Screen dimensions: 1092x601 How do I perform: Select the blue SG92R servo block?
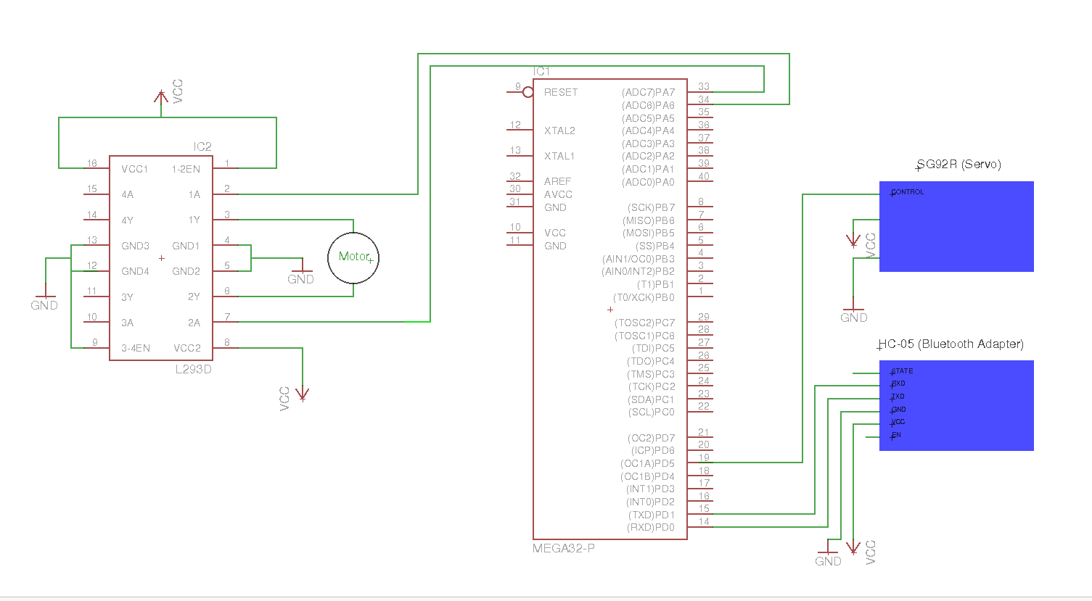(956, 226)
